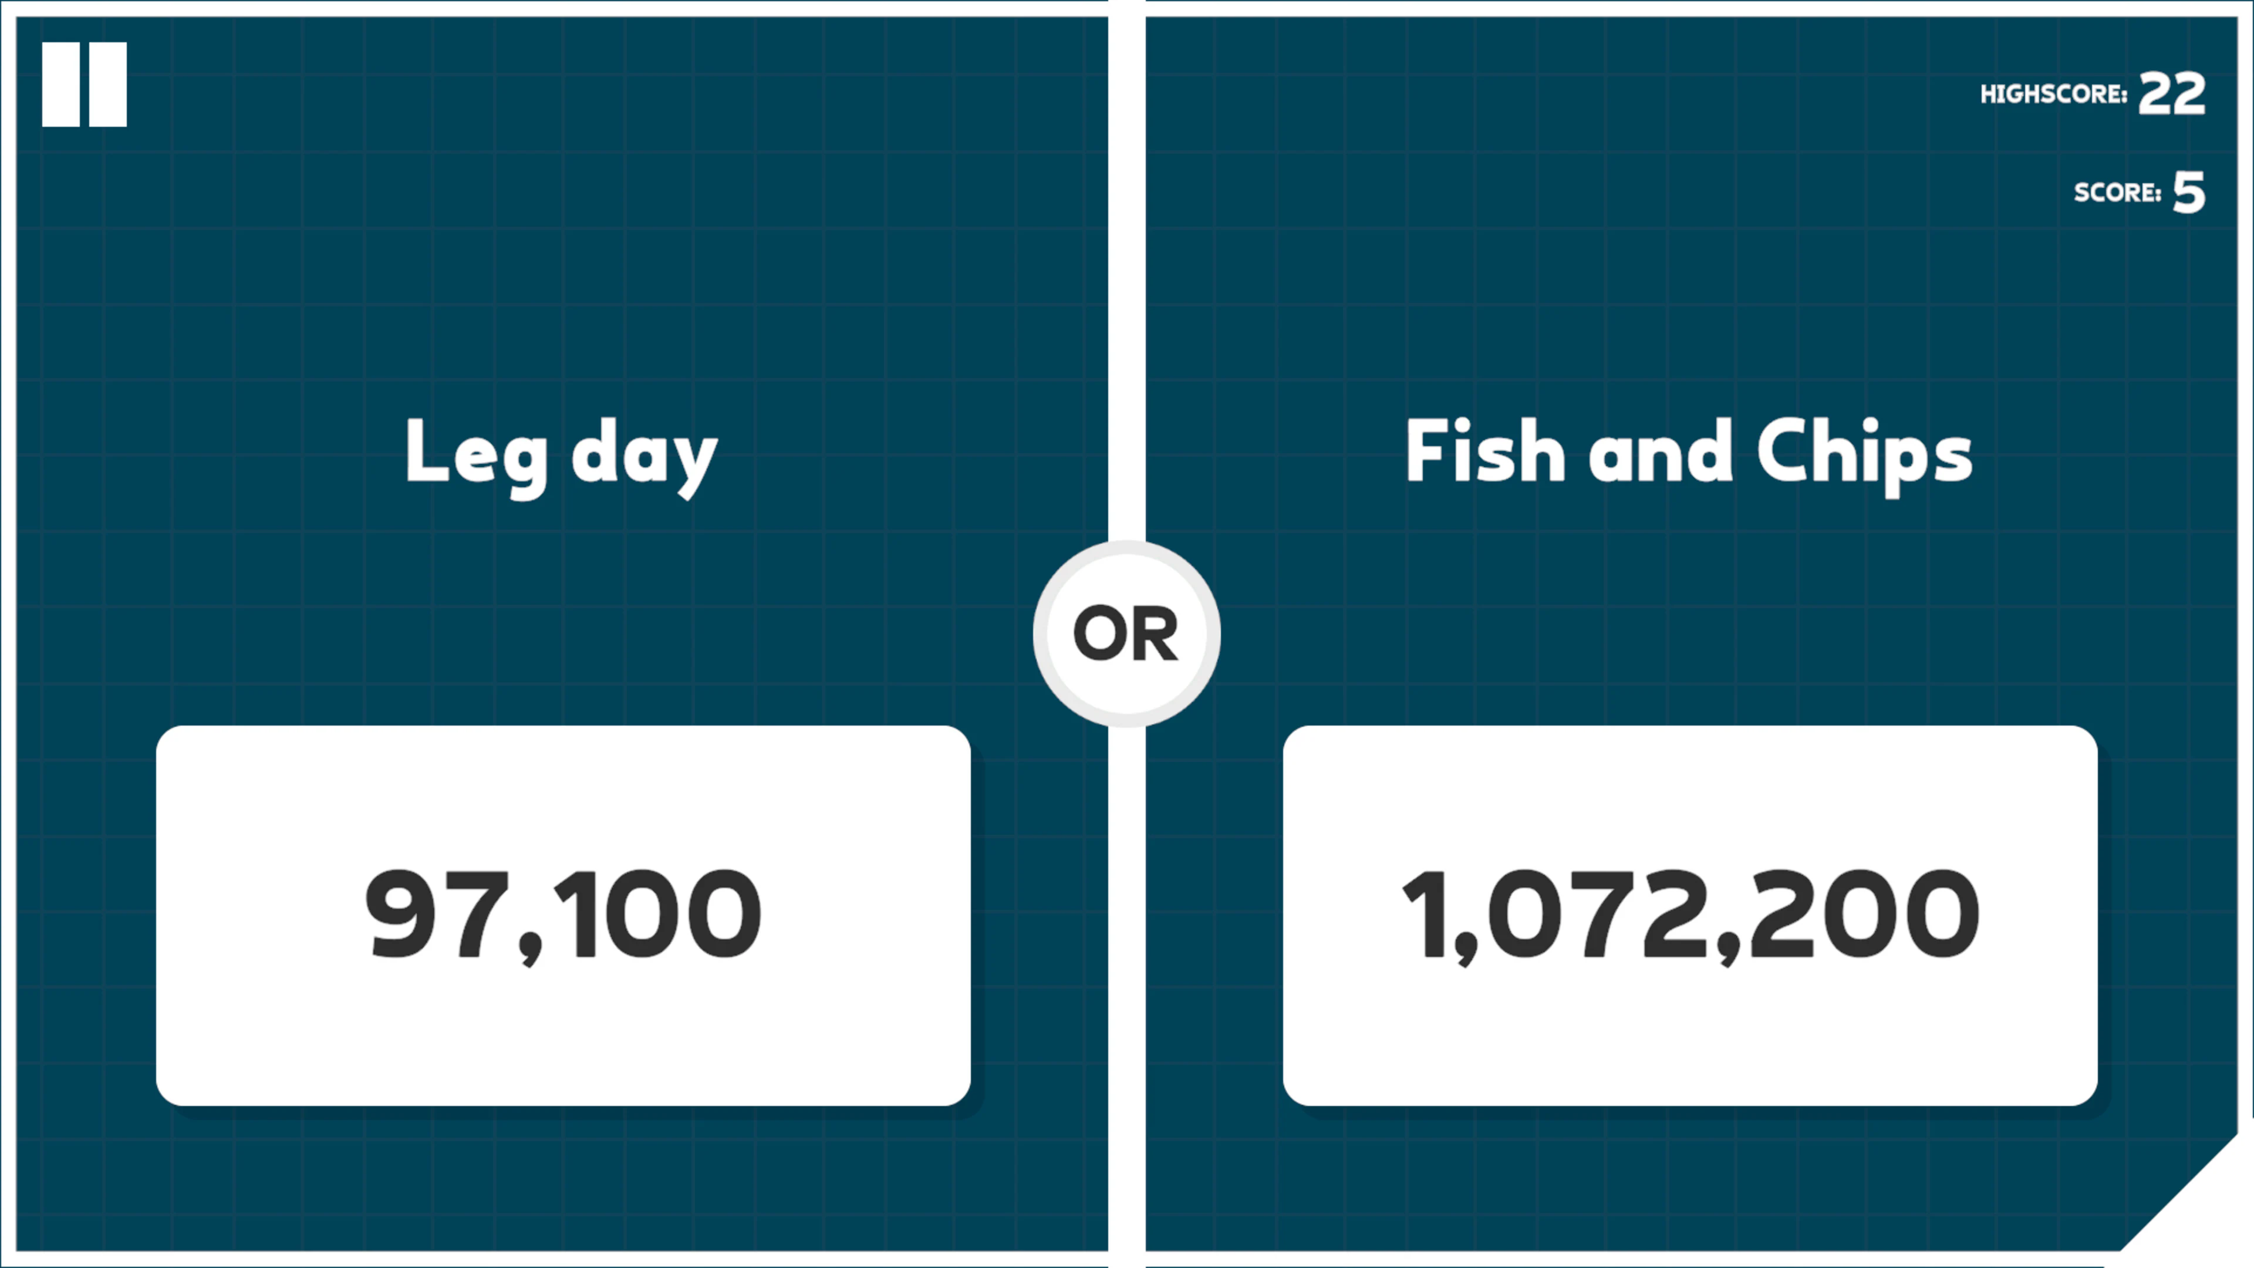Viewport: 2254px width, 1268px height.
Task: Click the highscore value 22
Action: point(2172,94)
